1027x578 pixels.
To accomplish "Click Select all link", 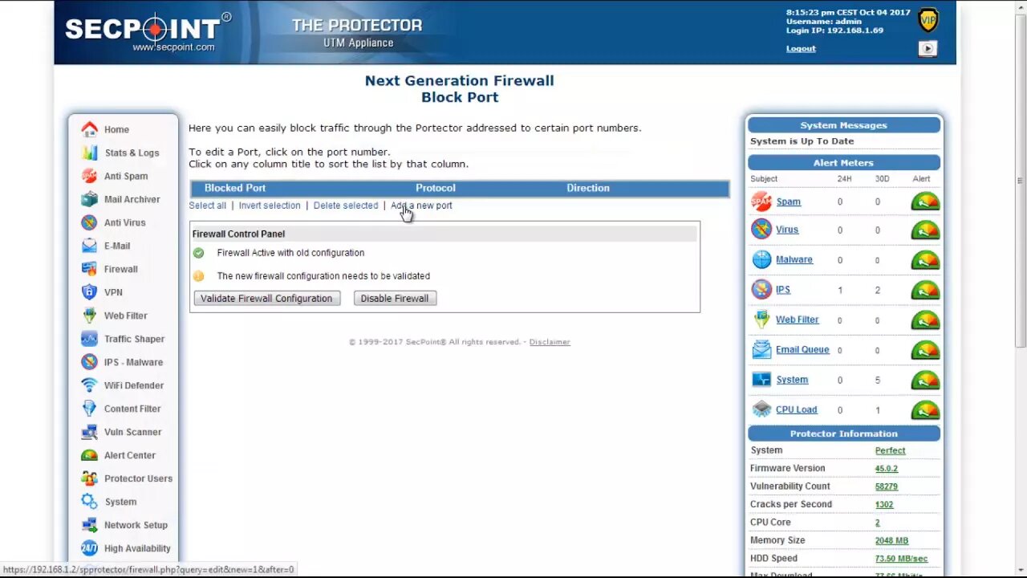I will pyautogui.click(x=207, y=206).
